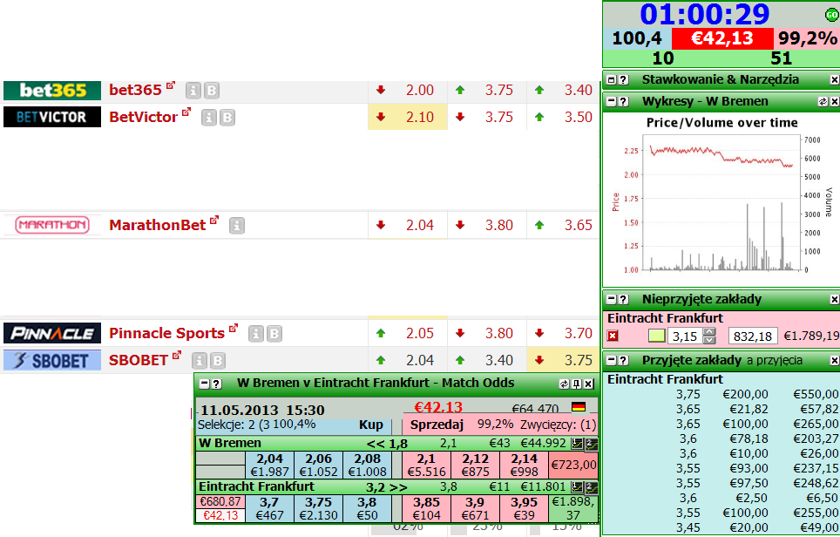Increase unmatched bet odds with stepper up arrow

[709, 332]
